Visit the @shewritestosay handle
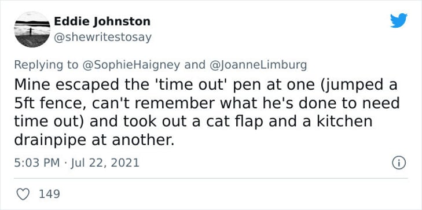Viewport: 422px width, 210px height. 103,38
